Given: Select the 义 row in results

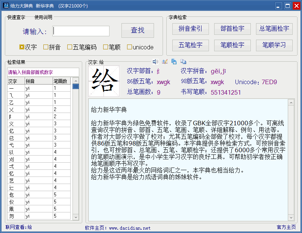Looking at the screenshot, I should tap(39, 124).
